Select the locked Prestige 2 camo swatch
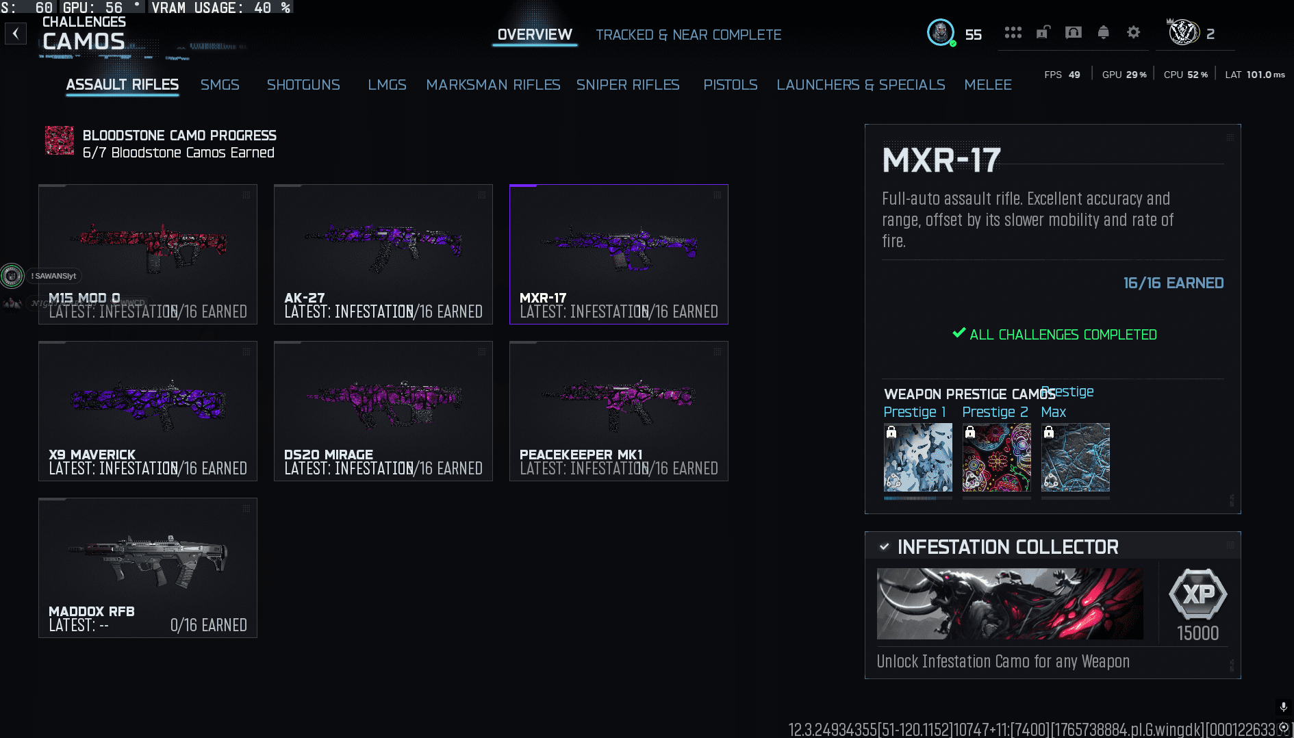Viewport: 1294px width, 738px height. 996,457
